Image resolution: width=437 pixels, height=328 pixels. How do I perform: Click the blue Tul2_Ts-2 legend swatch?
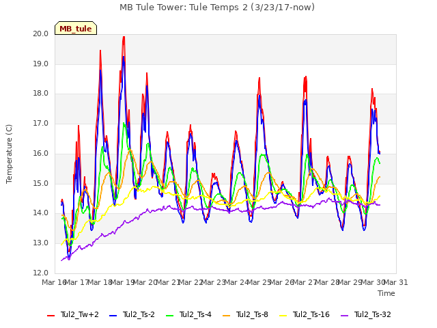coord(113,316)
